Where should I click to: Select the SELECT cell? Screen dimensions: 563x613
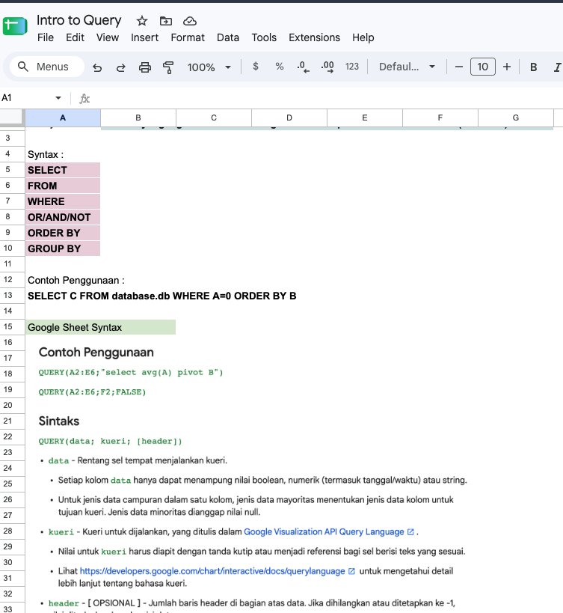63,170
